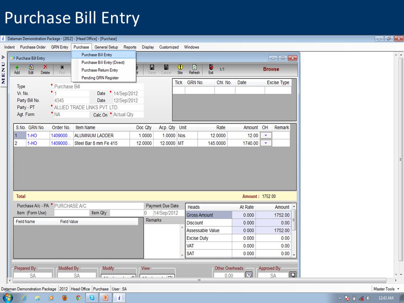Click the Cancel toolbar icon

tap(166, 69)
